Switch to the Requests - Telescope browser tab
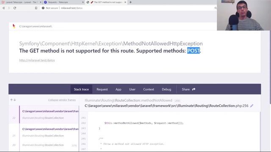The image size is (271, 152). click(x=64, y=2)
